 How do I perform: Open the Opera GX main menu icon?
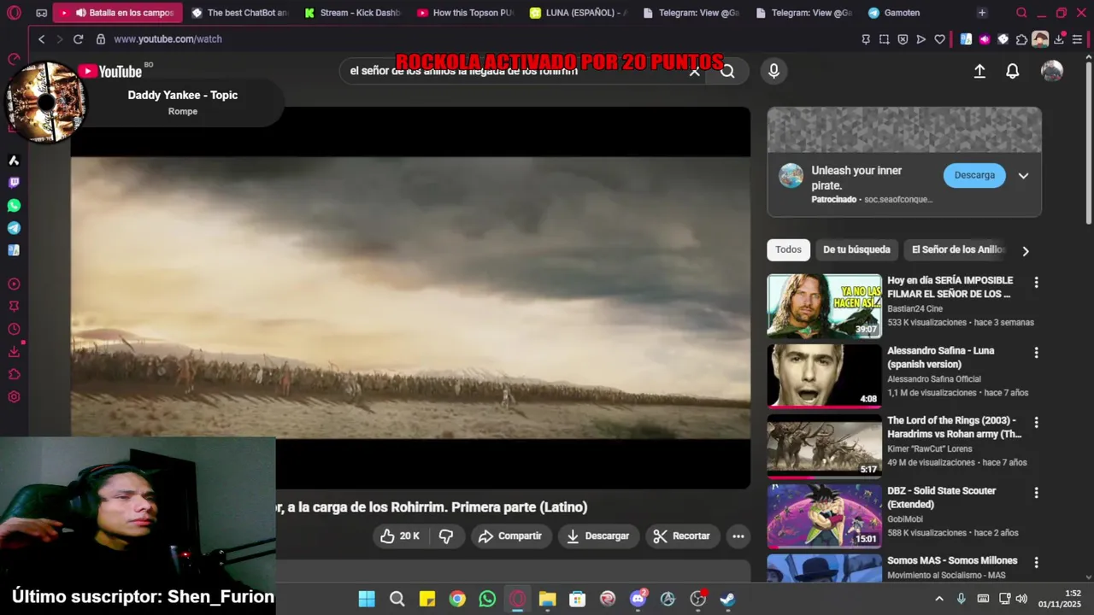pyautogui.click(x=14, y=13)
